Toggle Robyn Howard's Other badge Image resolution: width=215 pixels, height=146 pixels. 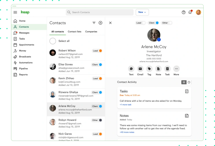pos(97,120)
